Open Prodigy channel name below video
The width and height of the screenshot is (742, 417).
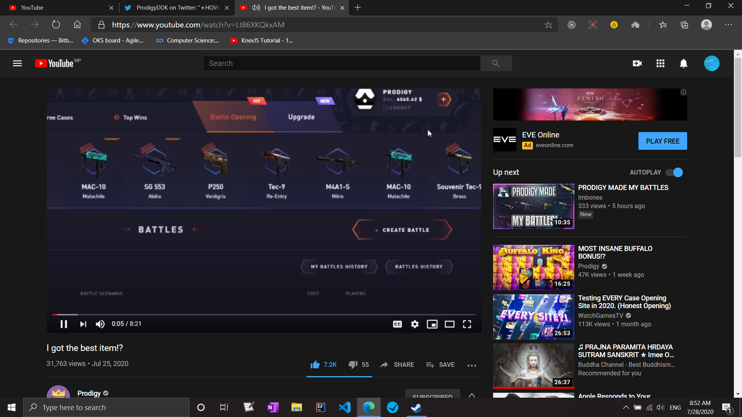pos(88,394)
